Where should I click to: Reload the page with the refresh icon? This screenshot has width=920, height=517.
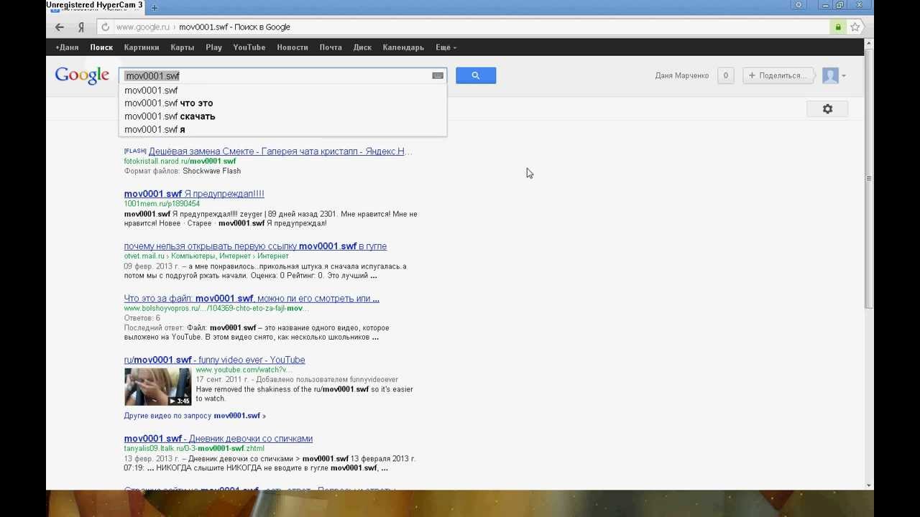pos(105,27)
